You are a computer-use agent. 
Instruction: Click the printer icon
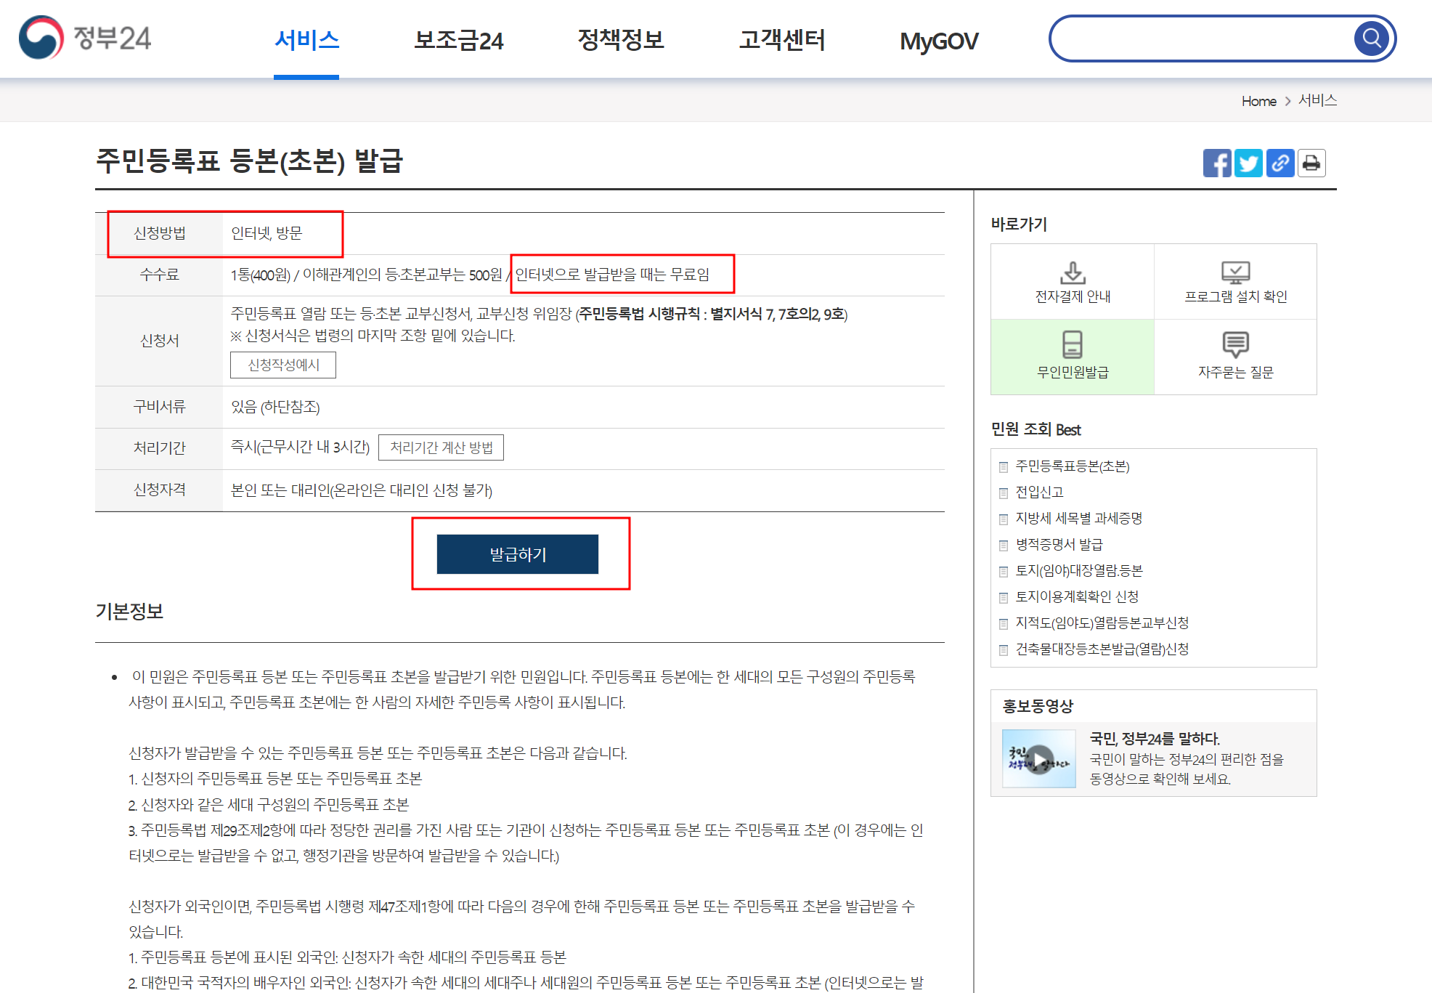click(x=1311, y=163)
